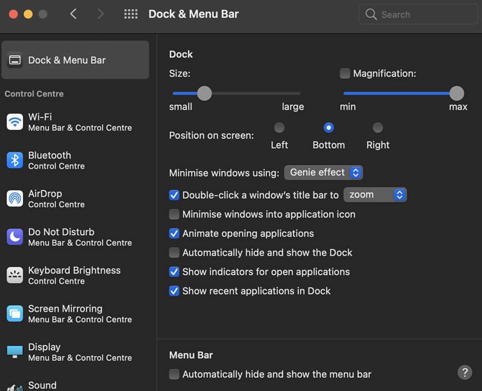This screenshot has width=482, height=391.
Task: Click the grey zoom window button
Action: pyautogui.click(x=43, y=14)
